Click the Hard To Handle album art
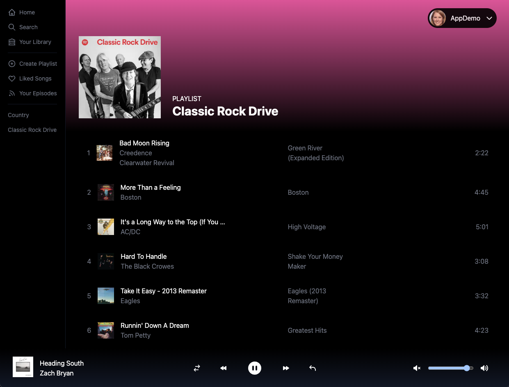The image size is (509, 387). 106,261
